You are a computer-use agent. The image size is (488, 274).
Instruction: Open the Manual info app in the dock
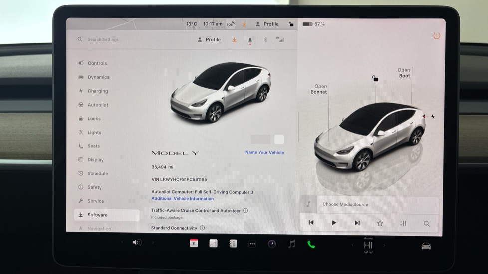(x=233, y=244)
